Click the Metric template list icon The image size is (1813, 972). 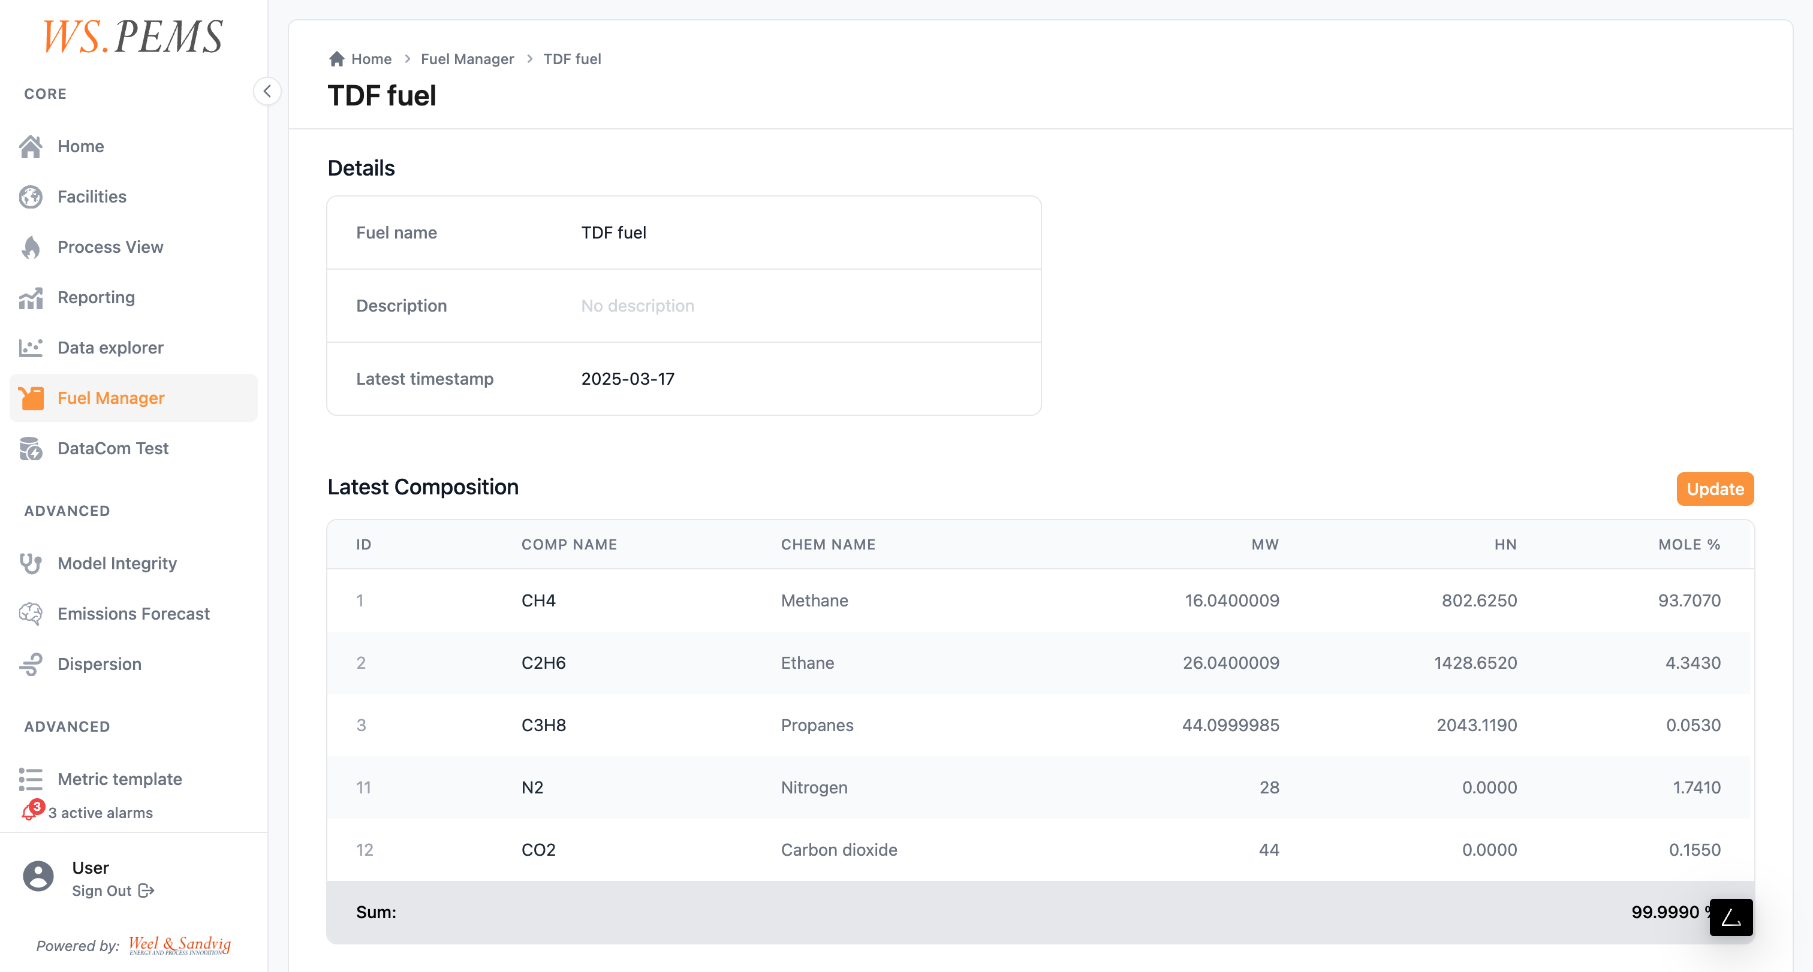(x=31, y=778)
